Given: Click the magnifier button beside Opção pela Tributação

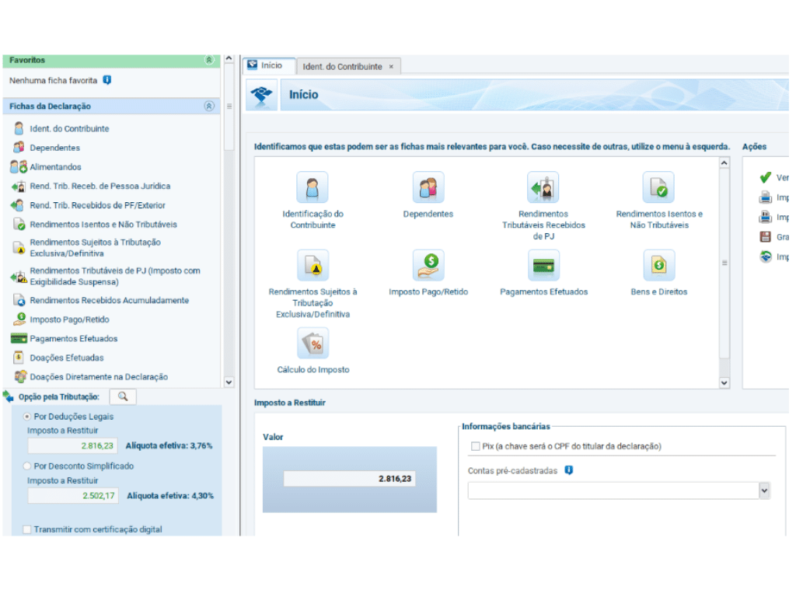Looking at the screenshot, I should point(123,396).
